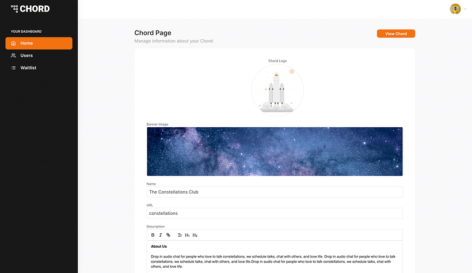Viewport: 472px width, 273px height.
Task: Click into the URL input field
Action: click(x=275, y=213)
